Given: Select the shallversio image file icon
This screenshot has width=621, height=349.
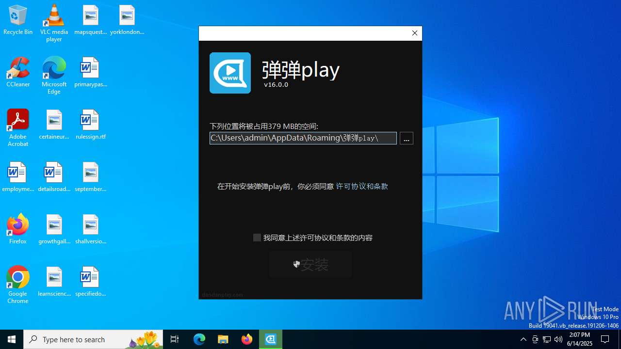Looking at the screenshot, I should coord(90,230).
